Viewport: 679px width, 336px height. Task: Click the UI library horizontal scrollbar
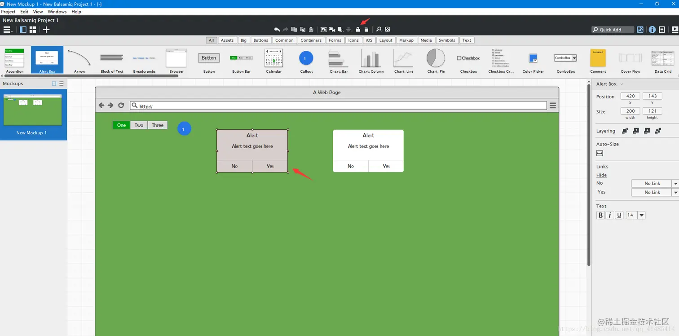tap(91, 76)
